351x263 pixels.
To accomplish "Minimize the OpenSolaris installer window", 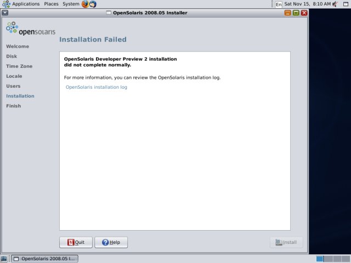I will point(287,13).
